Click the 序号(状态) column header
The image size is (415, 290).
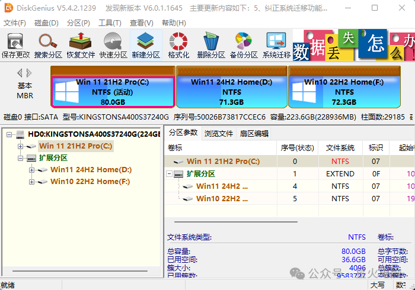tap(298, 148)
